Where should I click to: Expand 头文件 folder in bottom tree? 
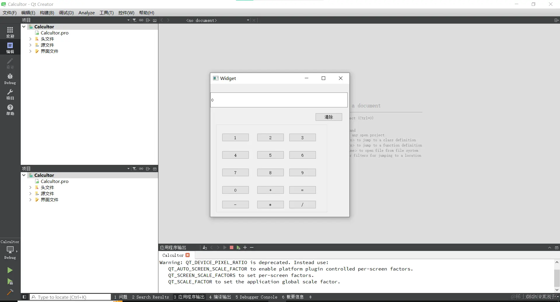coord(30,187)
